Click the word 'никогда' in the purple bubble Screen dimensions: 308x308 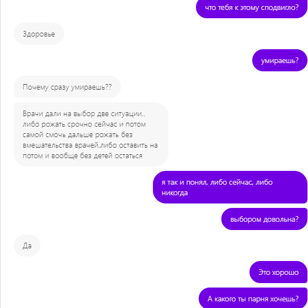pyautogui.click(x=174, y=193)
